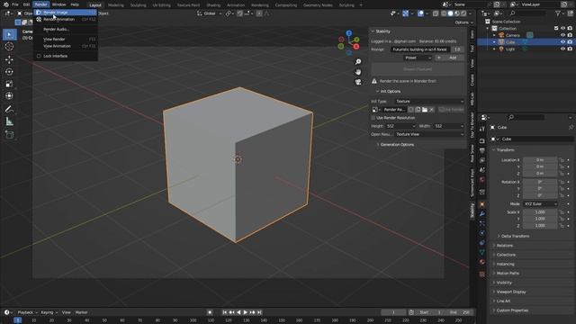
Task: Open the outliner filter funnel
Action: (x=558, y=13)
